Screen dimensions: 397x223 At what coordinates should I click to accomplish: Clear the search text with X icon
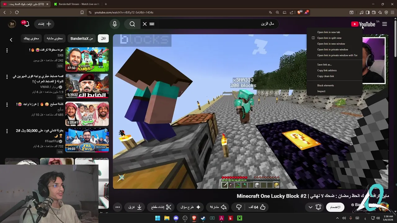[x=145, y=24]
